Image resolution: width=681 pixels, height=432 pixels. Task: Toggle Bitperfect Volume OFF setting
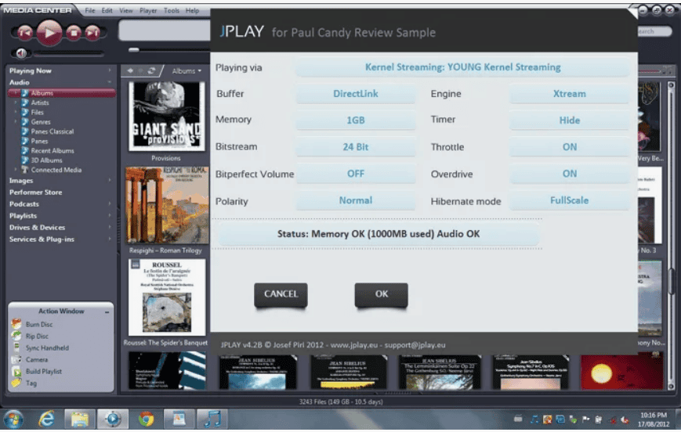click(356, 174)
